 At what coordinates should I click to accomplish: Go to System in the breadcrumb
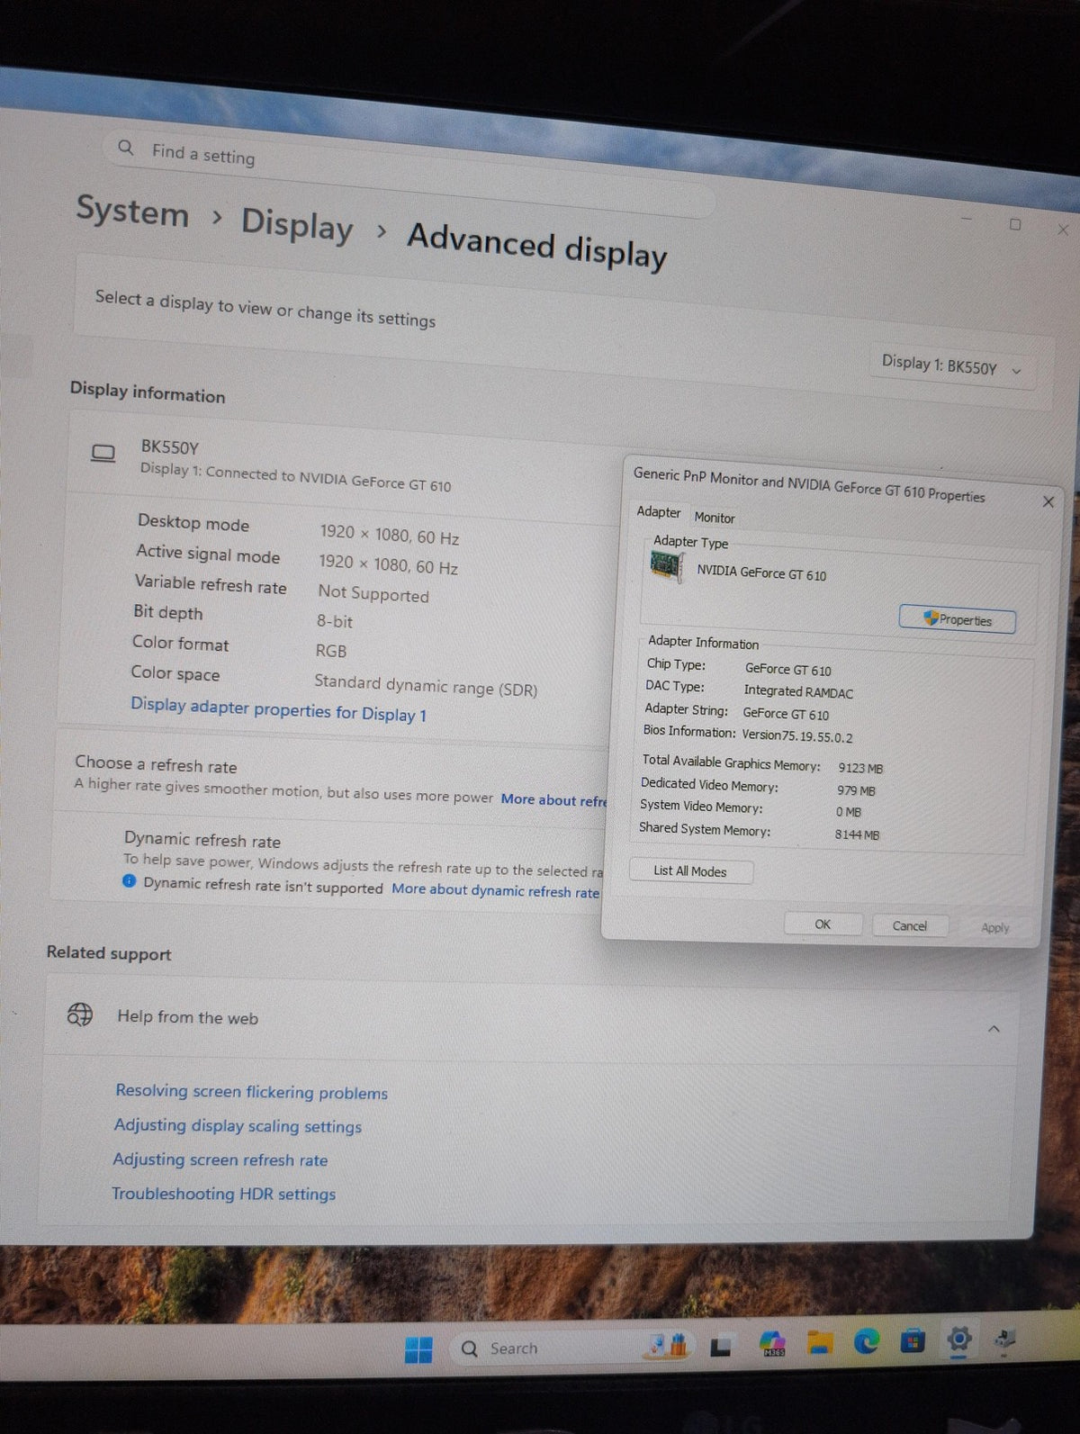[132, 212]
